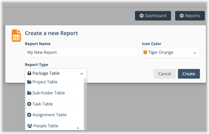Click the People Table group icon
The height and width of the screenshot is (134, 209).
(30, 126)
